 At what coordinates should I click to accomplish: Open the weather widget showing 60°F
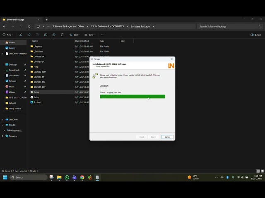[x=193, y=177]
